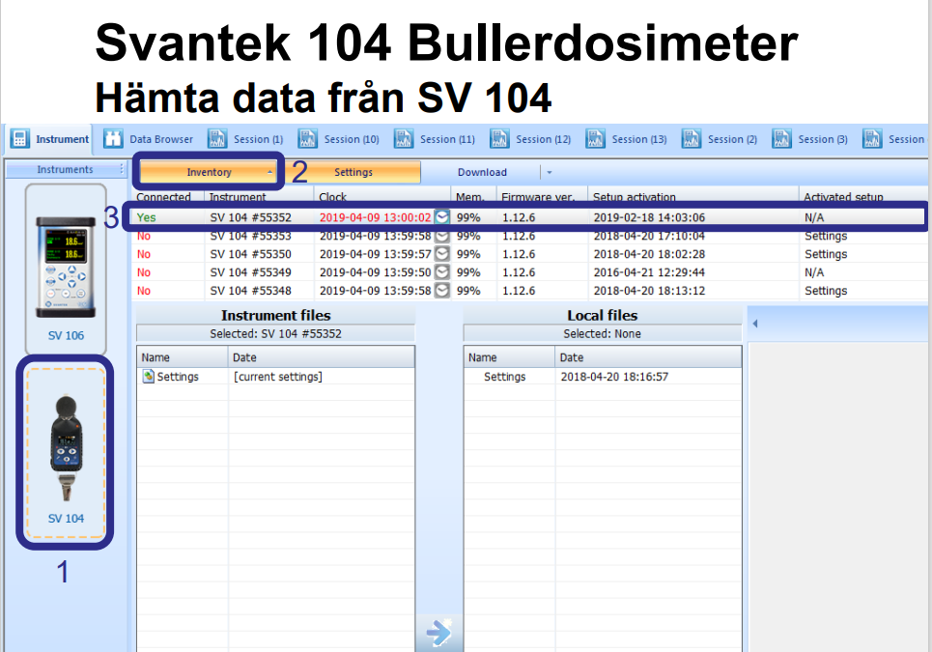This screenshot has height=652, width=932.
Task: Click the clock icon on row SV 104 #55353
Action: (x=441, y=235)
